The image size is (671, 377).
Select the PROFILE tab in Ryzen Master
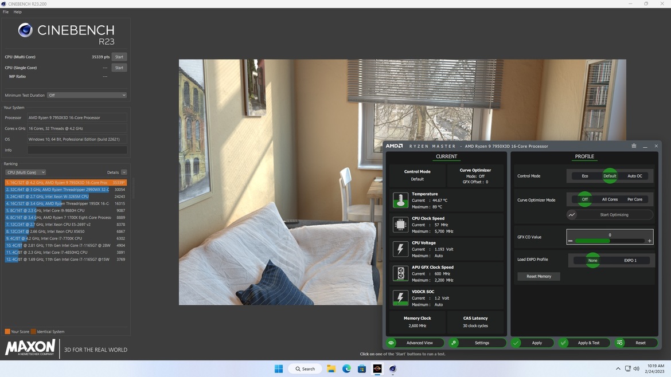click(x=584, y=156)
